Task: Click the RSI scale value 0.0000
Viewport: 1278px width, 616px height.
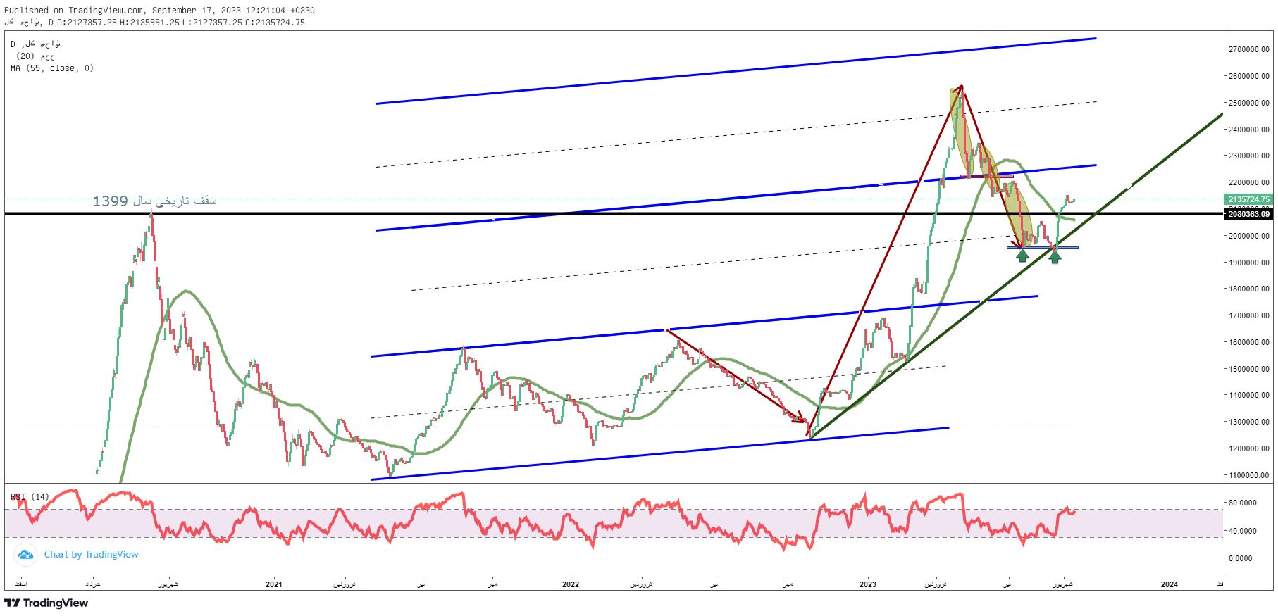Action: click(x=1241, y=558)
